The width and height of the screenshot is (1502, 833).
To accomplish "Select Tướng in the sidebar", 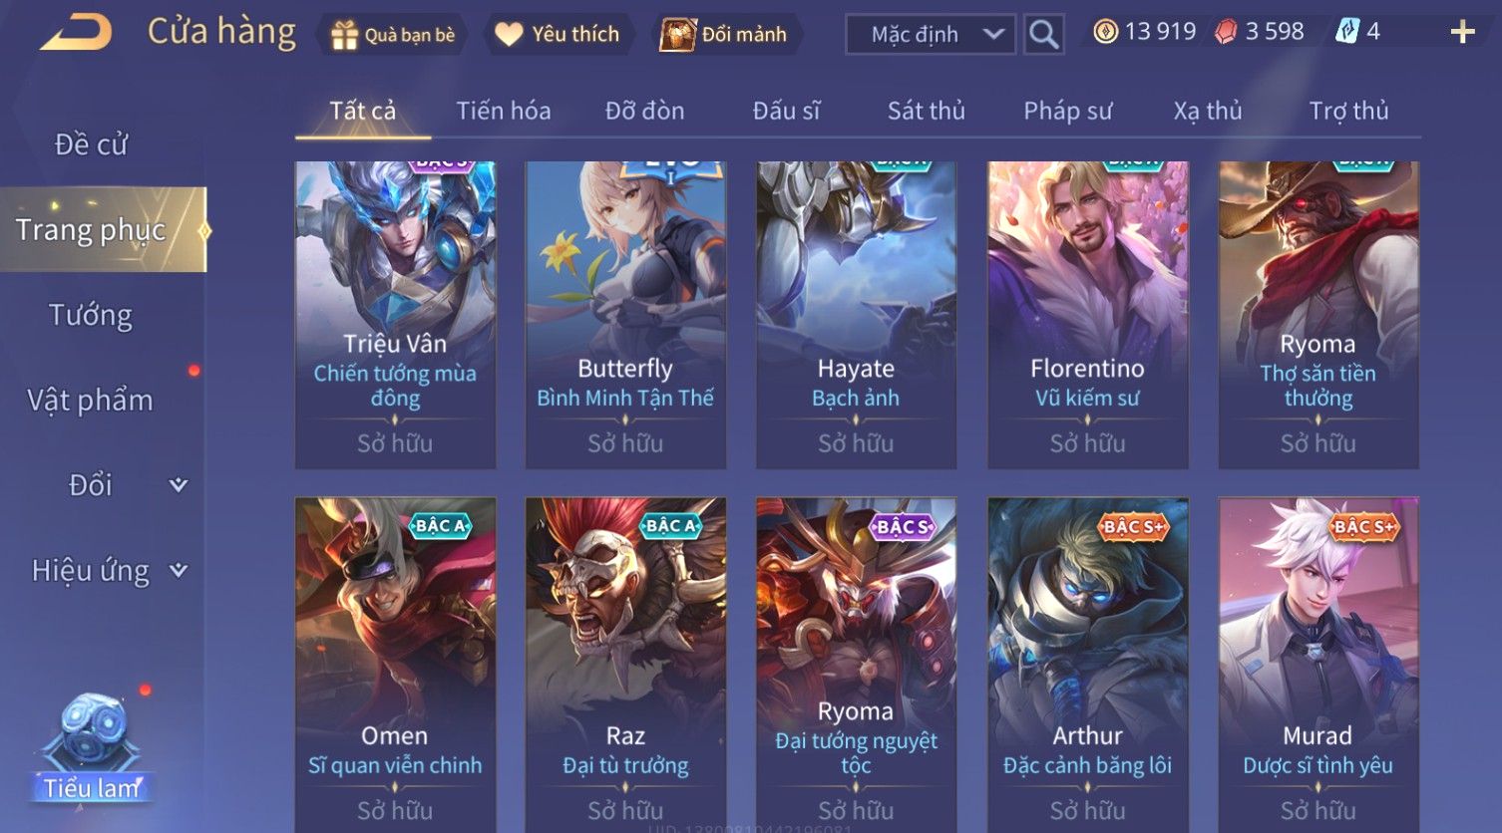I will click(x=91, y=315).
